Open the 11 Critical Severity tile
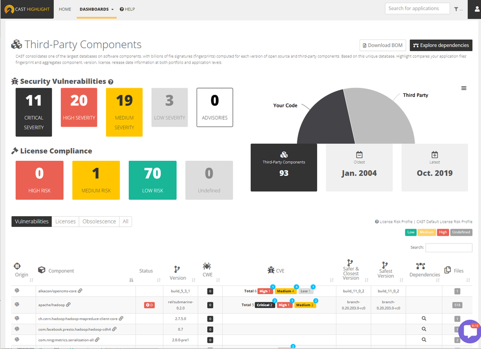 tap(34, 112)
